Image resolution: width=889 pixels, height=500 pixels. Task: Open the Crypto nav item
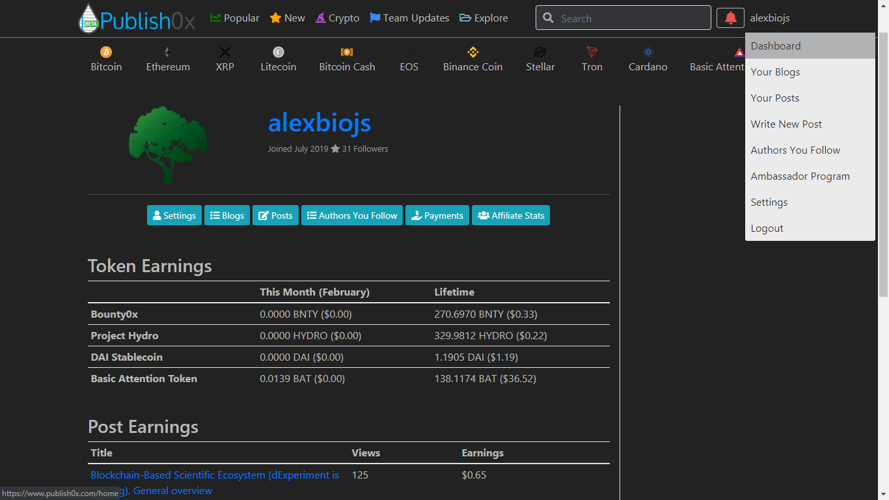(x=337, y=18)
